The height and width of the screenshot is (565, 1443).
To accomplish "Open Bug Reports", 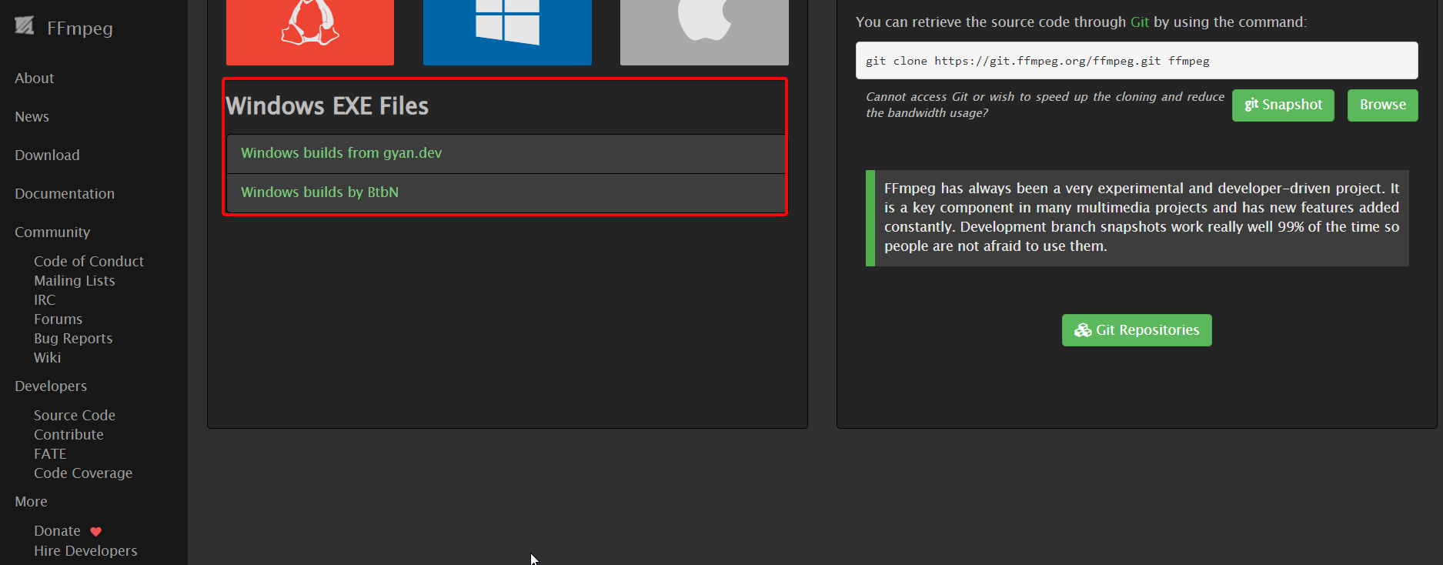I will click(x=73, y=339).
